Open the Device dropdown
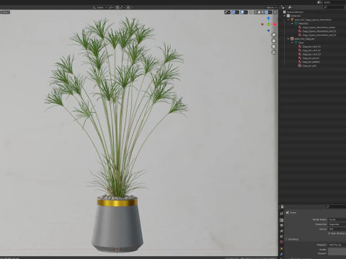 click(x=337, y=229)
